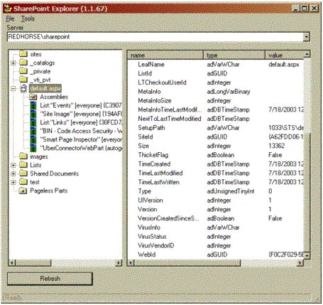Select the SiteId property row
The image size is (323, 305).
[216, 137]
